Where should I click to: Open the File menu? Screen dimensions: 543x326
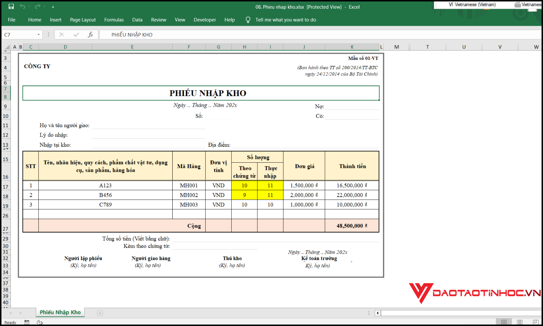(x=12, y=20)
